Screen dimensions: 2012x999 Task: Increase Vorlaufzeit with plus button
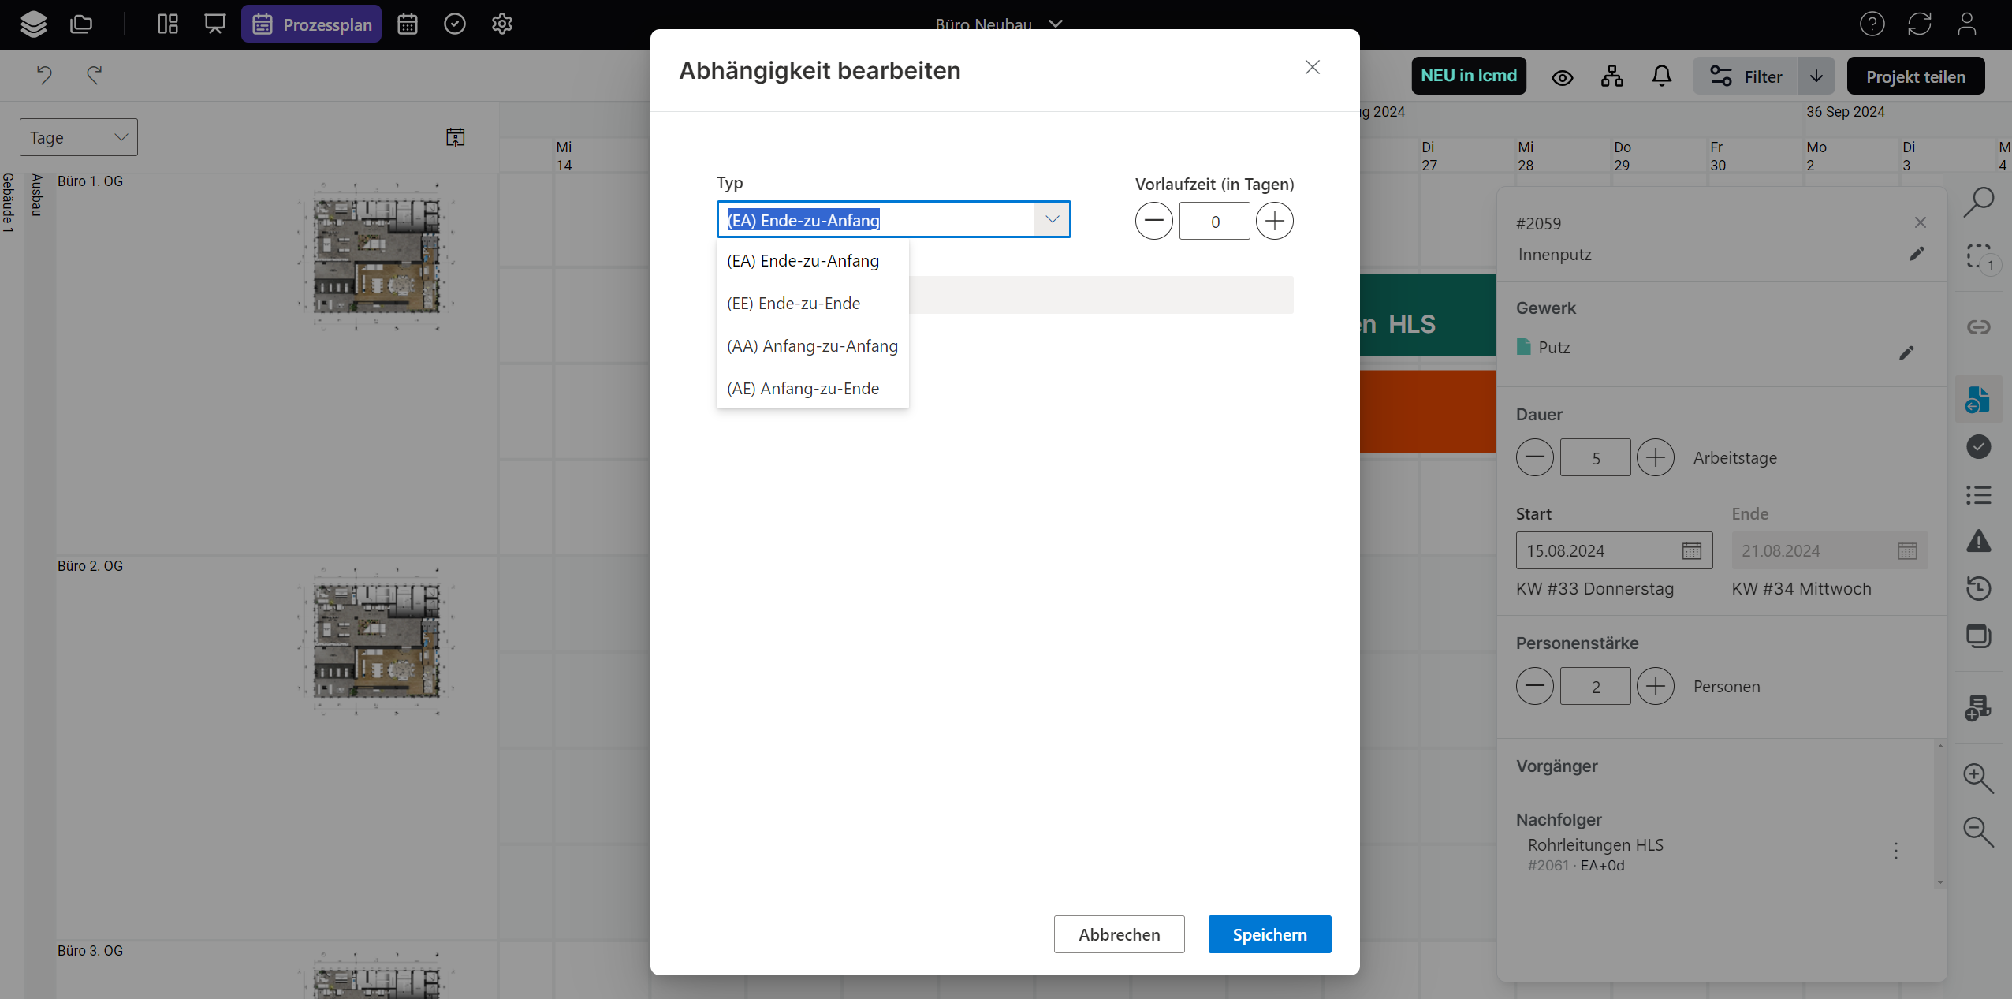pos(1275,221)
